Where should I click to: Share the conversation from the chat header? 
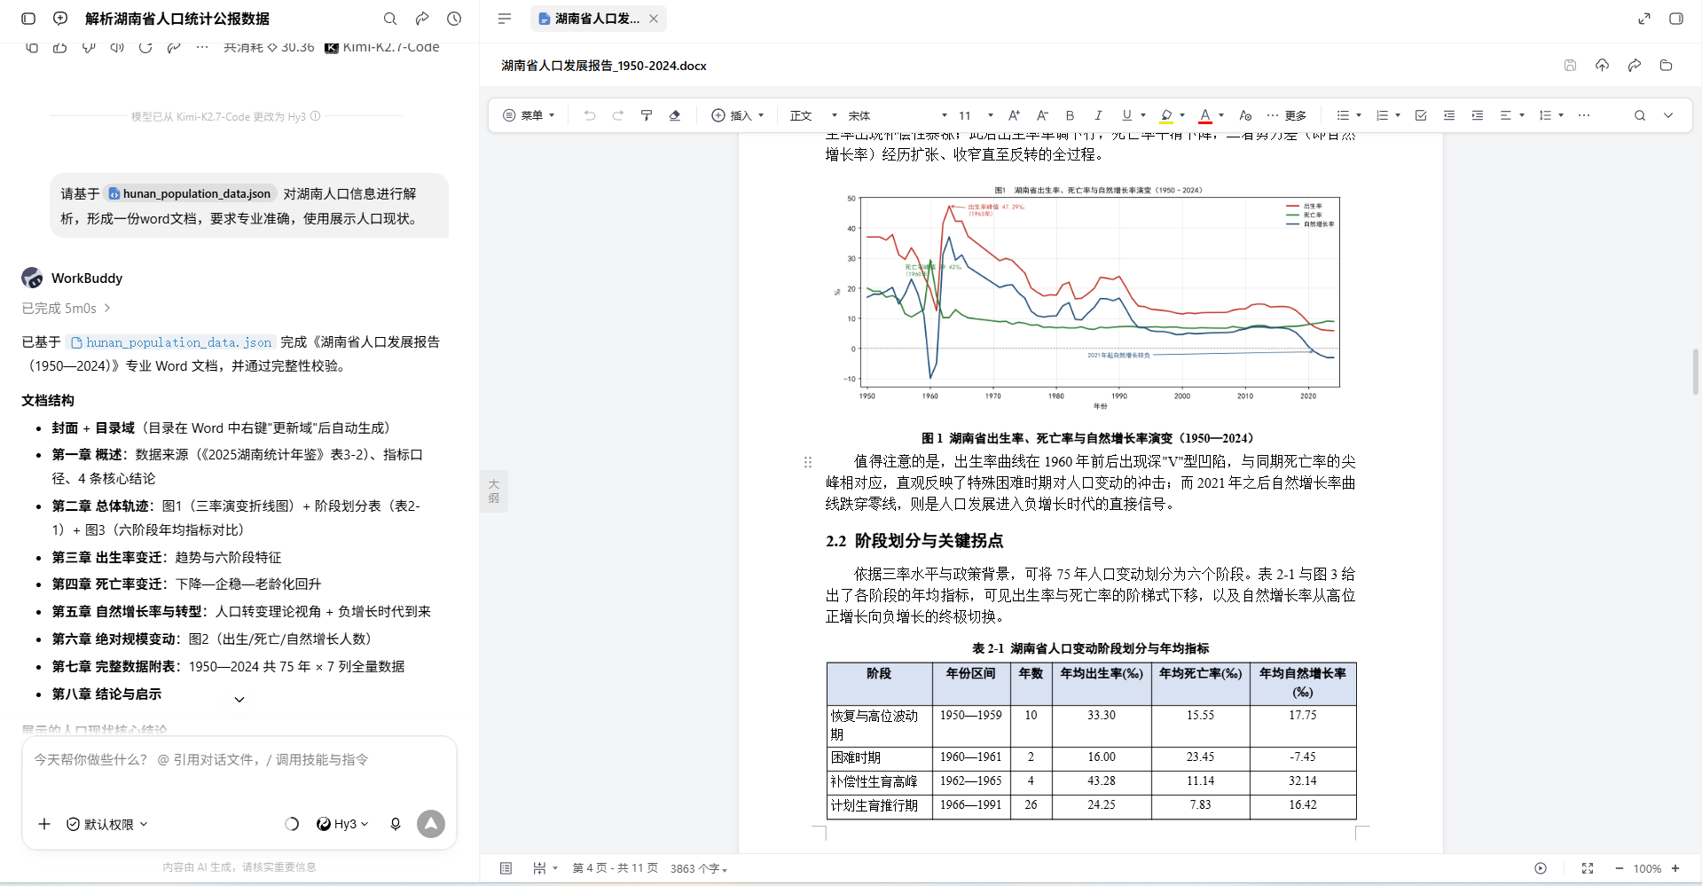coord(422,19)
